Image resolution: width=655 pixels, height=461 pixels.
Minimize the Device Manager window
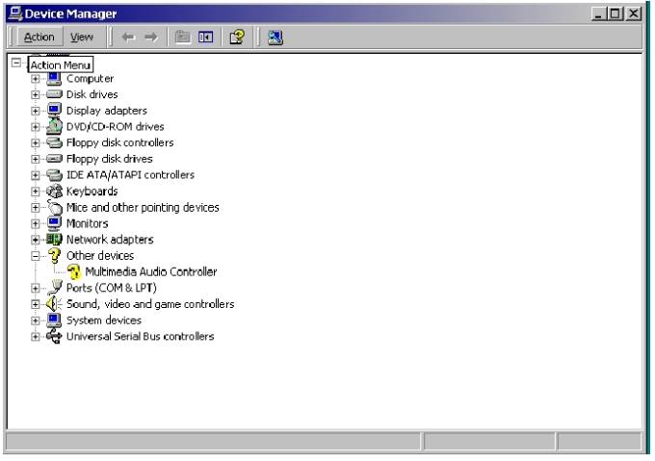[x=598, y=13]
